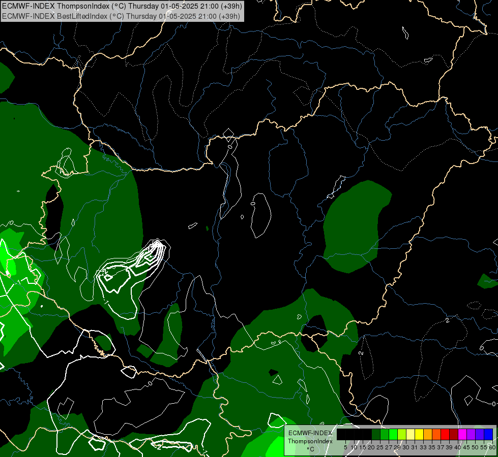498x457 pixels.
Task: Click the '°C' unit label in legend
Action: click(310, 449)
